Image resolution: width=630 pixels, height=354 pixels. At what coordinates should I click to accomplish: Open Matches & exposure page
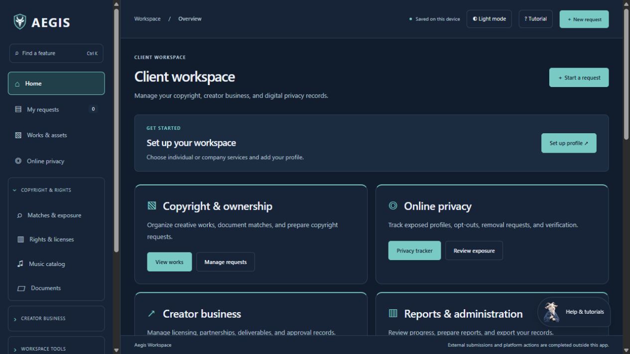point(56,215)
